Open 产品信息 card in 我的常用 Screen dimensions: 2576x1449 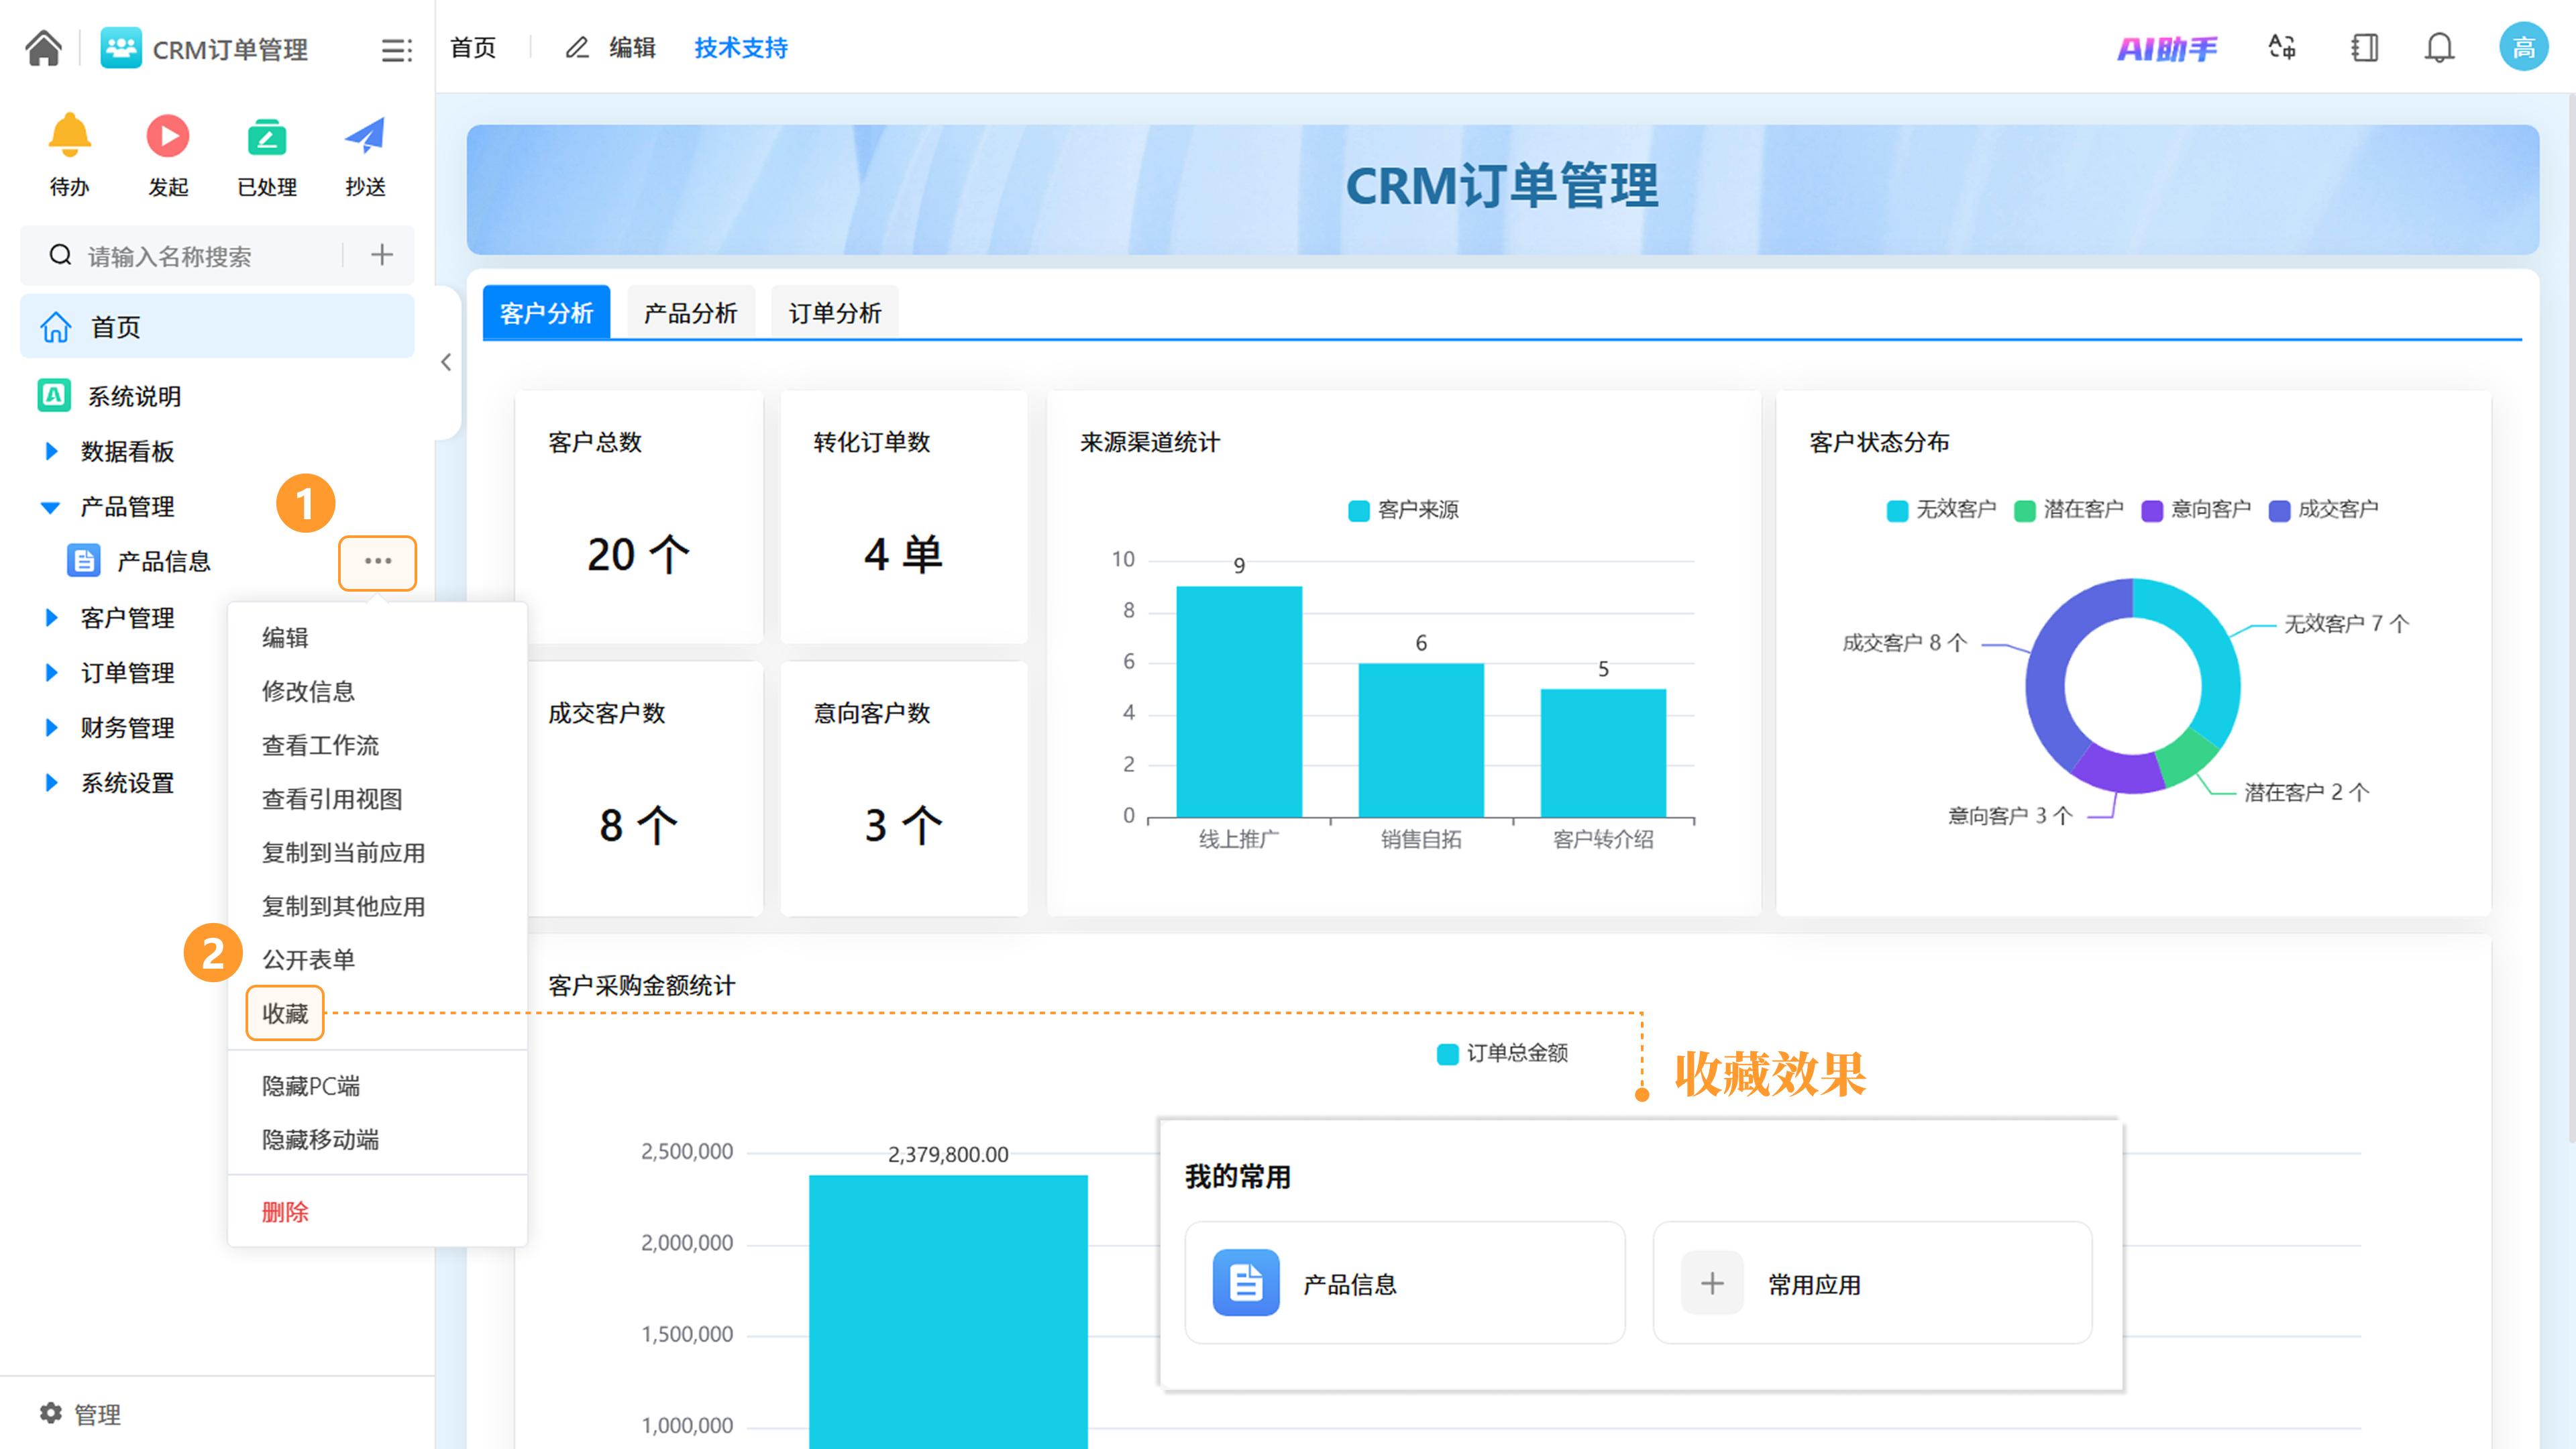[1404, 1283]
